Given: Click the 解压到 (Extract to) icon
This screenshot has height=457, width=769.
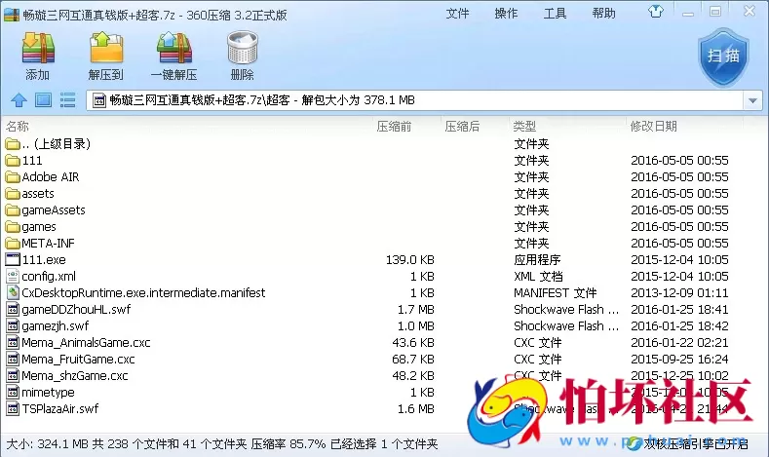Looking at the screenshot, I should (x=105, y=48).
